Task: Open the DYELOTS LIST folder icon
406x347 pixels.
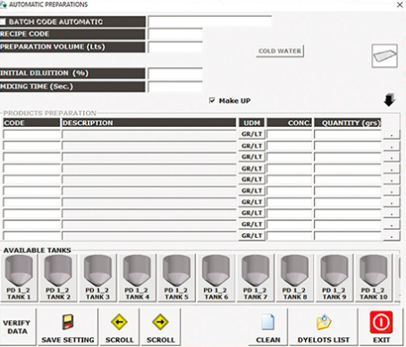Action: click(x=324, y=322)
